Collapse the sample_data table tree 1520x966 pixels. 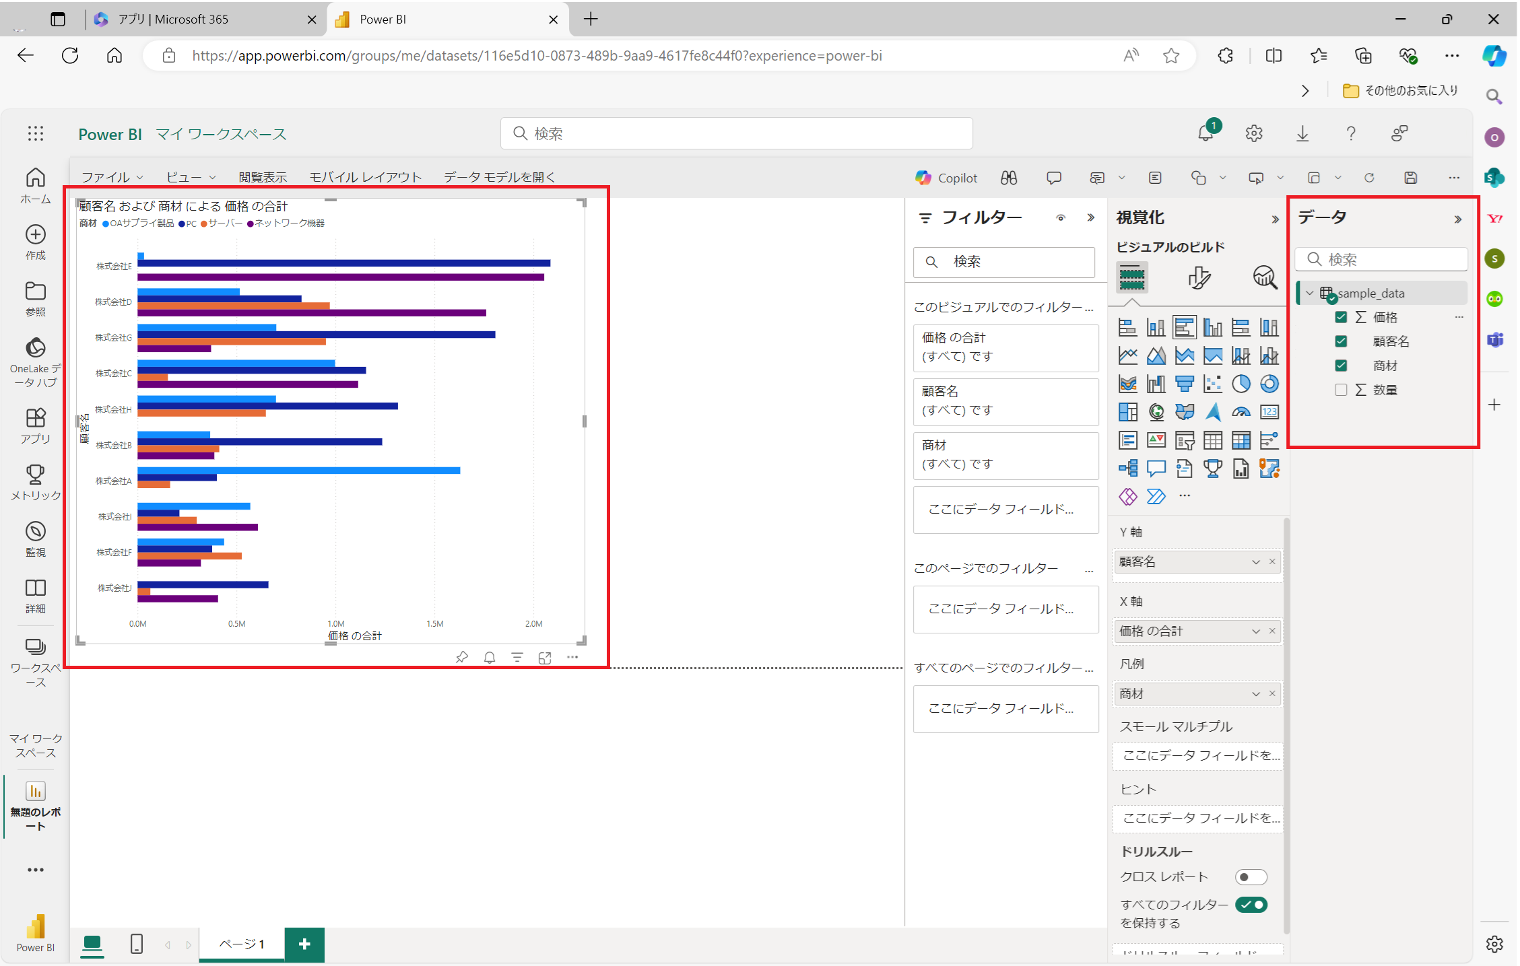pyautogui.click(x=1309, y=293)
